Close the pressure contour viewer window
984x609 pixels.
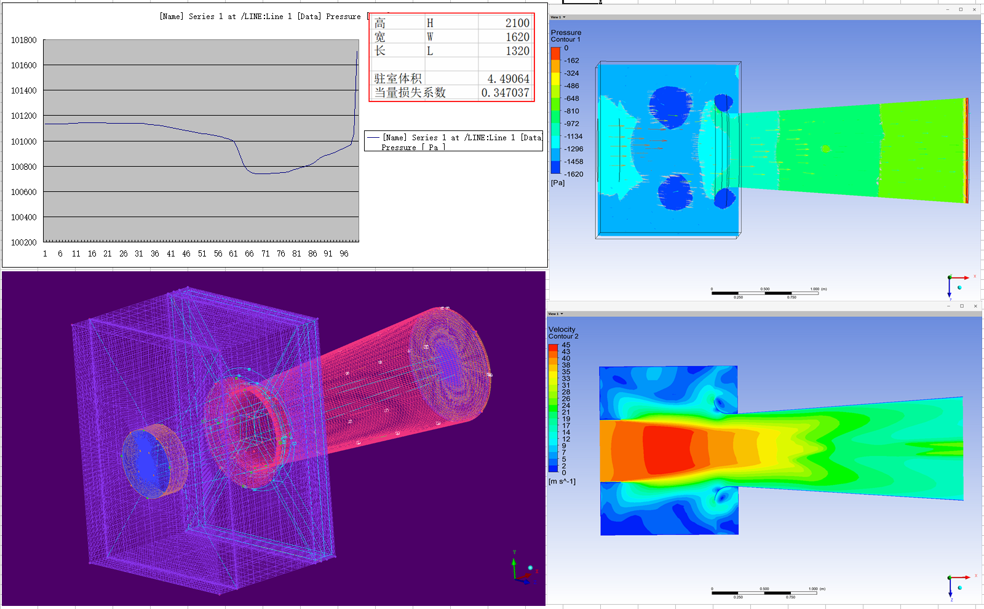[974, 9]
